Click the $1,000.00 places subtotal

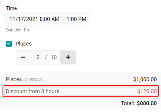point(145,79)
